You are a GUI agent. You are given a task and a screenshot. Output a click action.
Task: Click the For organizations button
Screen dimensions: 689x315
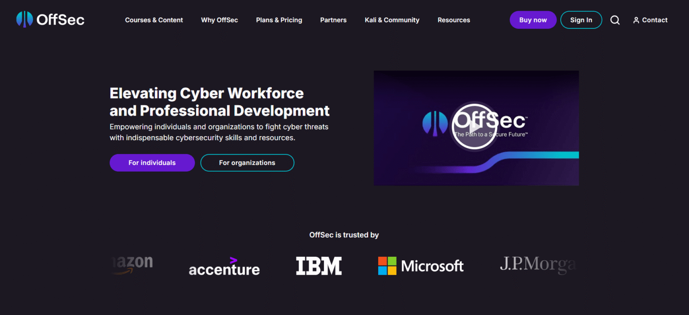coord(247,163)
